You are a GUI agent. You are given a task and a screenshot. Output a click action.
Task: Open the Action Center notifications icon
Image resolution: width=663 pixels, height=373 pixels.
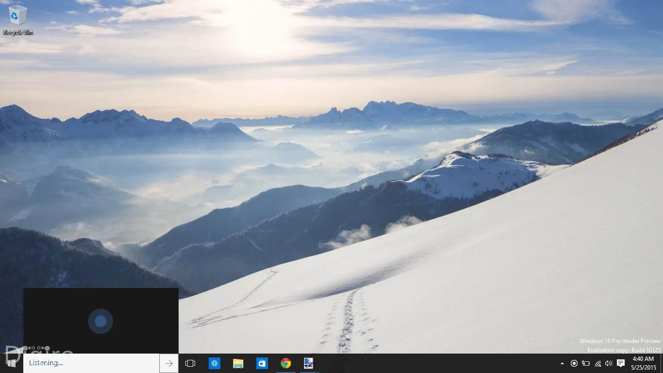tap(621, 363)
